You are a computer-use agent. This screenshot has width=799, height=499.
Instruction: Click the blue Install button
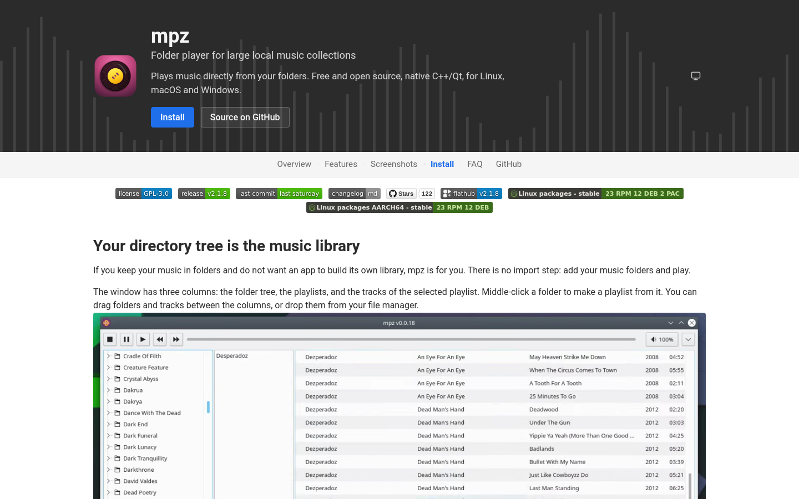click(173, 117)
